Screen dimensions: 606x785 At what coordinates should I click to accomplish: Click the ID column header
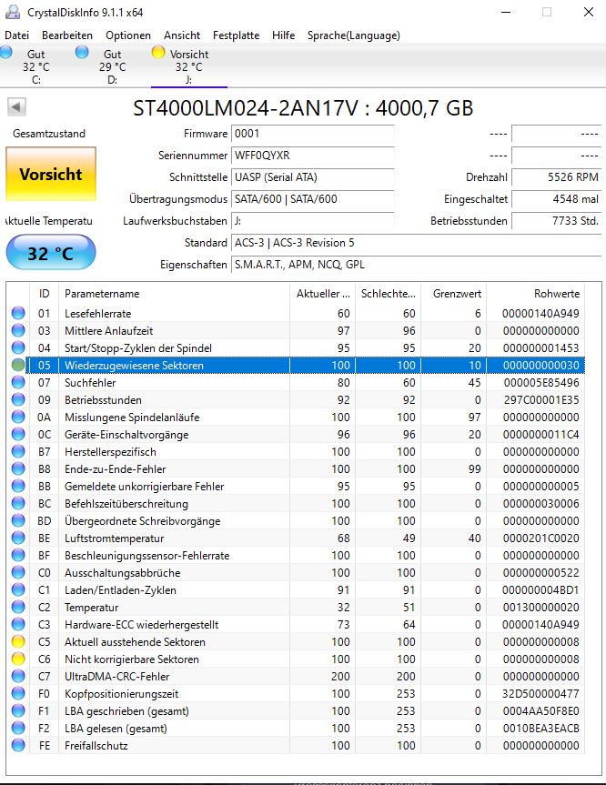(44, 294)
